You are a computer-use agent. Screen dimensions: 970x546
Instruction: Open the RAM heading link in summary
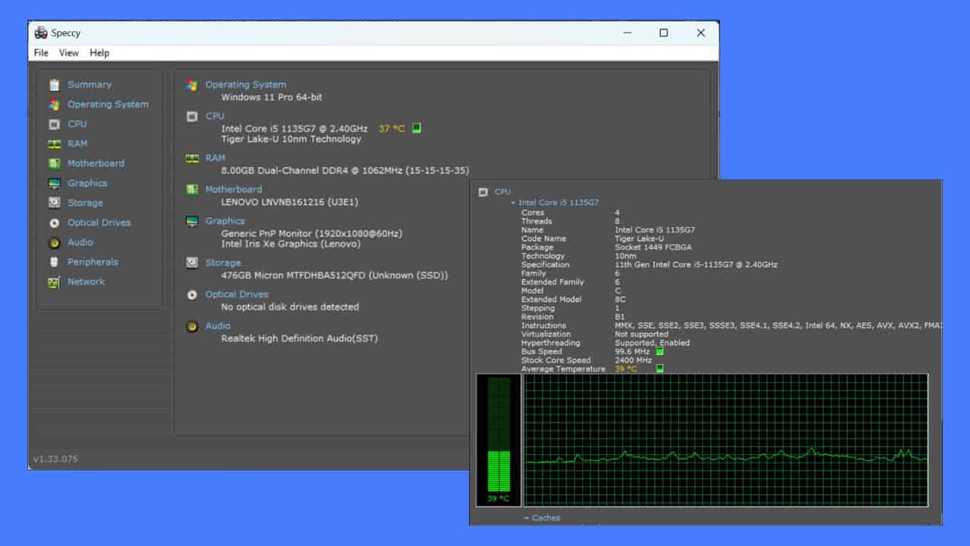[x=215, y=158]
